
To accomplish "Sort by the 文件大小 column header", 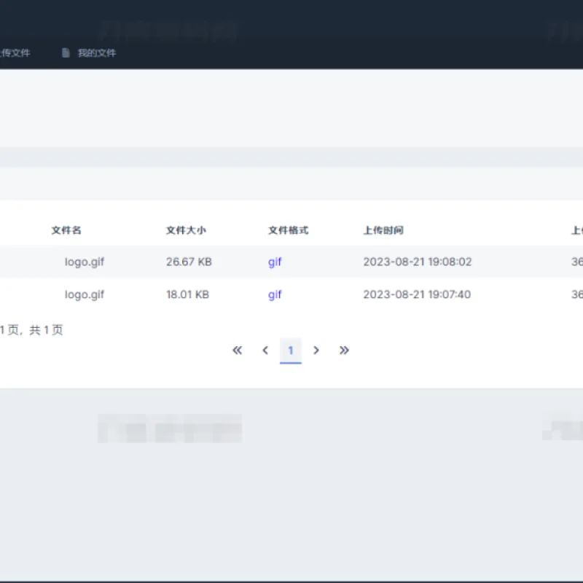I will (186, 230).
